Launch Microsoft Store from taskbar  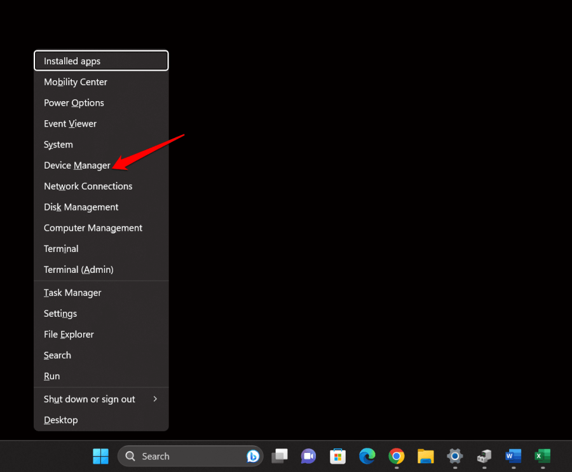tap(337, 456)
